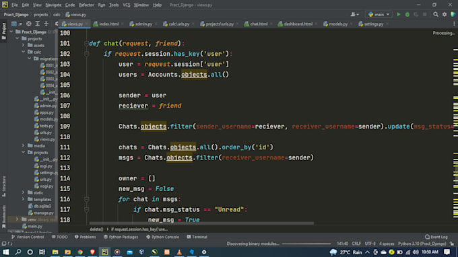This screenshot has height=257, width=458.
Task: Open the Bookmarks tool window side tab
Action: coord(4,217)
